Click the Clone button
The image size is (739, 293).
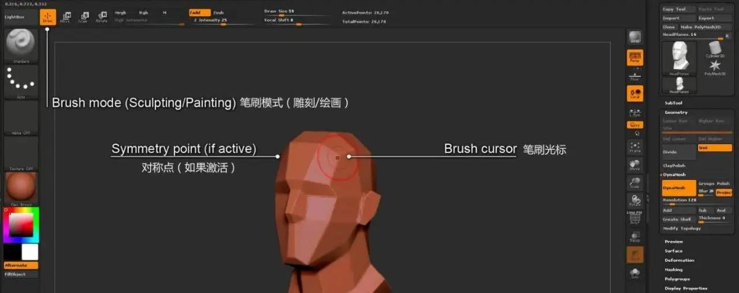point(670,27)
